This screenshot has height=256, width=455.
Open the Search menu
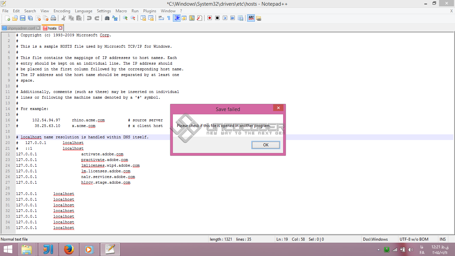(x=30, y=11)
